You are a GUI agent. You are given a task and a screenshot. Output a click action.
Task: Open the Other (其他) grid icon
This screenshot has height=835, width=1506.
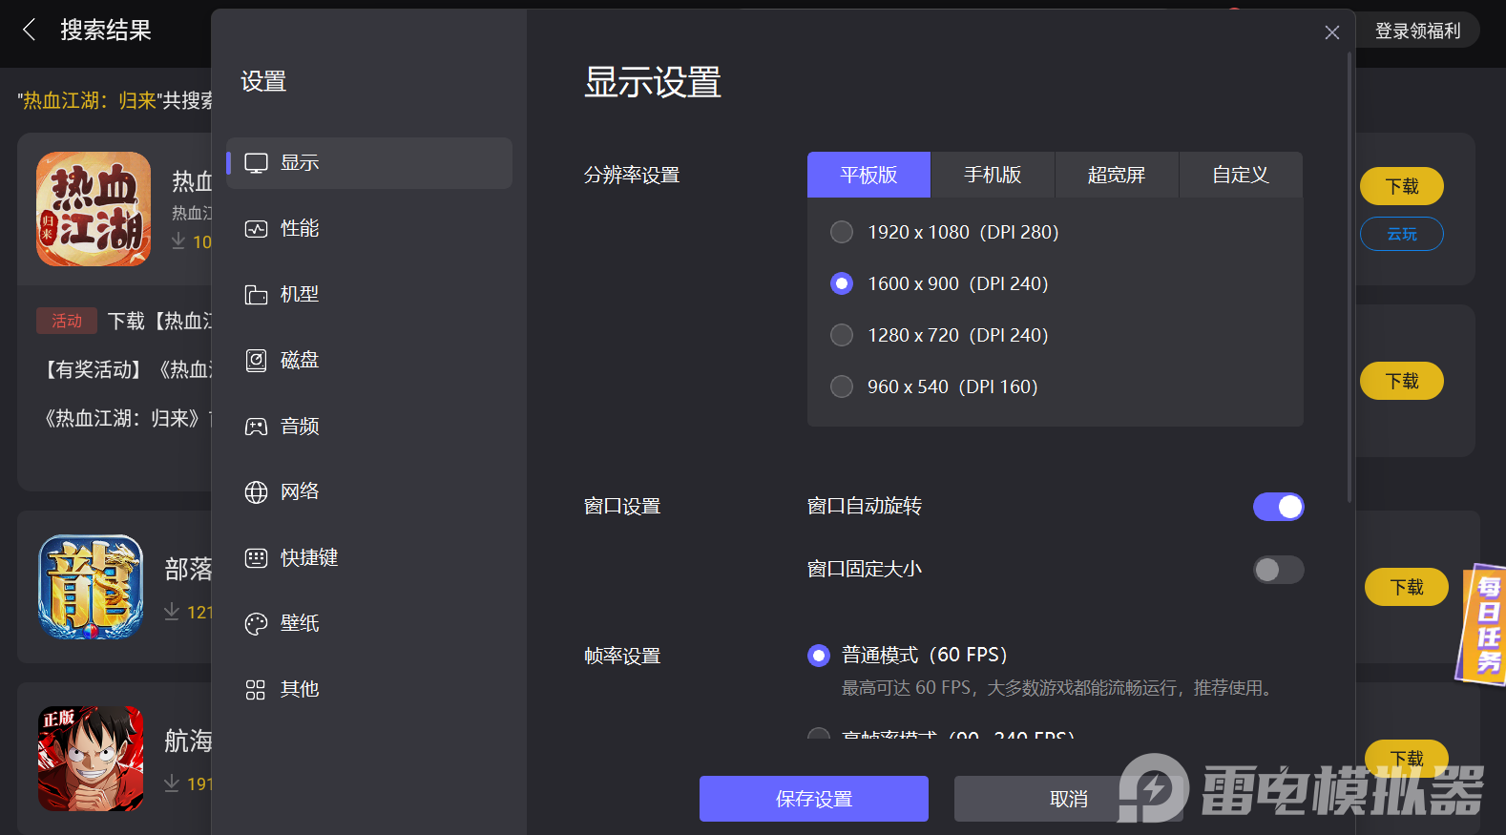pos(256,690)
